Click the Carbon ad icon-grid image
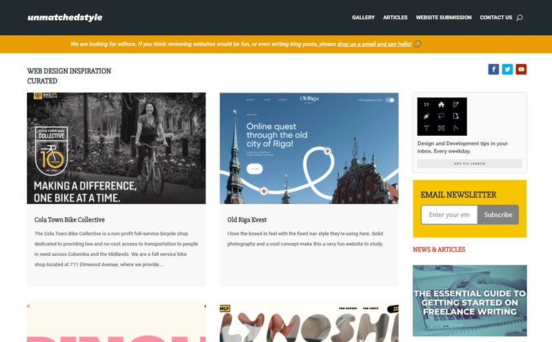The width and height of the screenshot is (552, 342). tap(442, 117)
